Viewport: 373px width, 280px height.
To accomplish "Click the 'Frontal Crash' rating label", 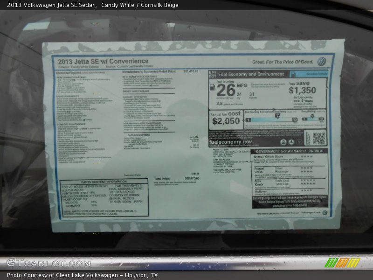I will (x=259, y=170).
